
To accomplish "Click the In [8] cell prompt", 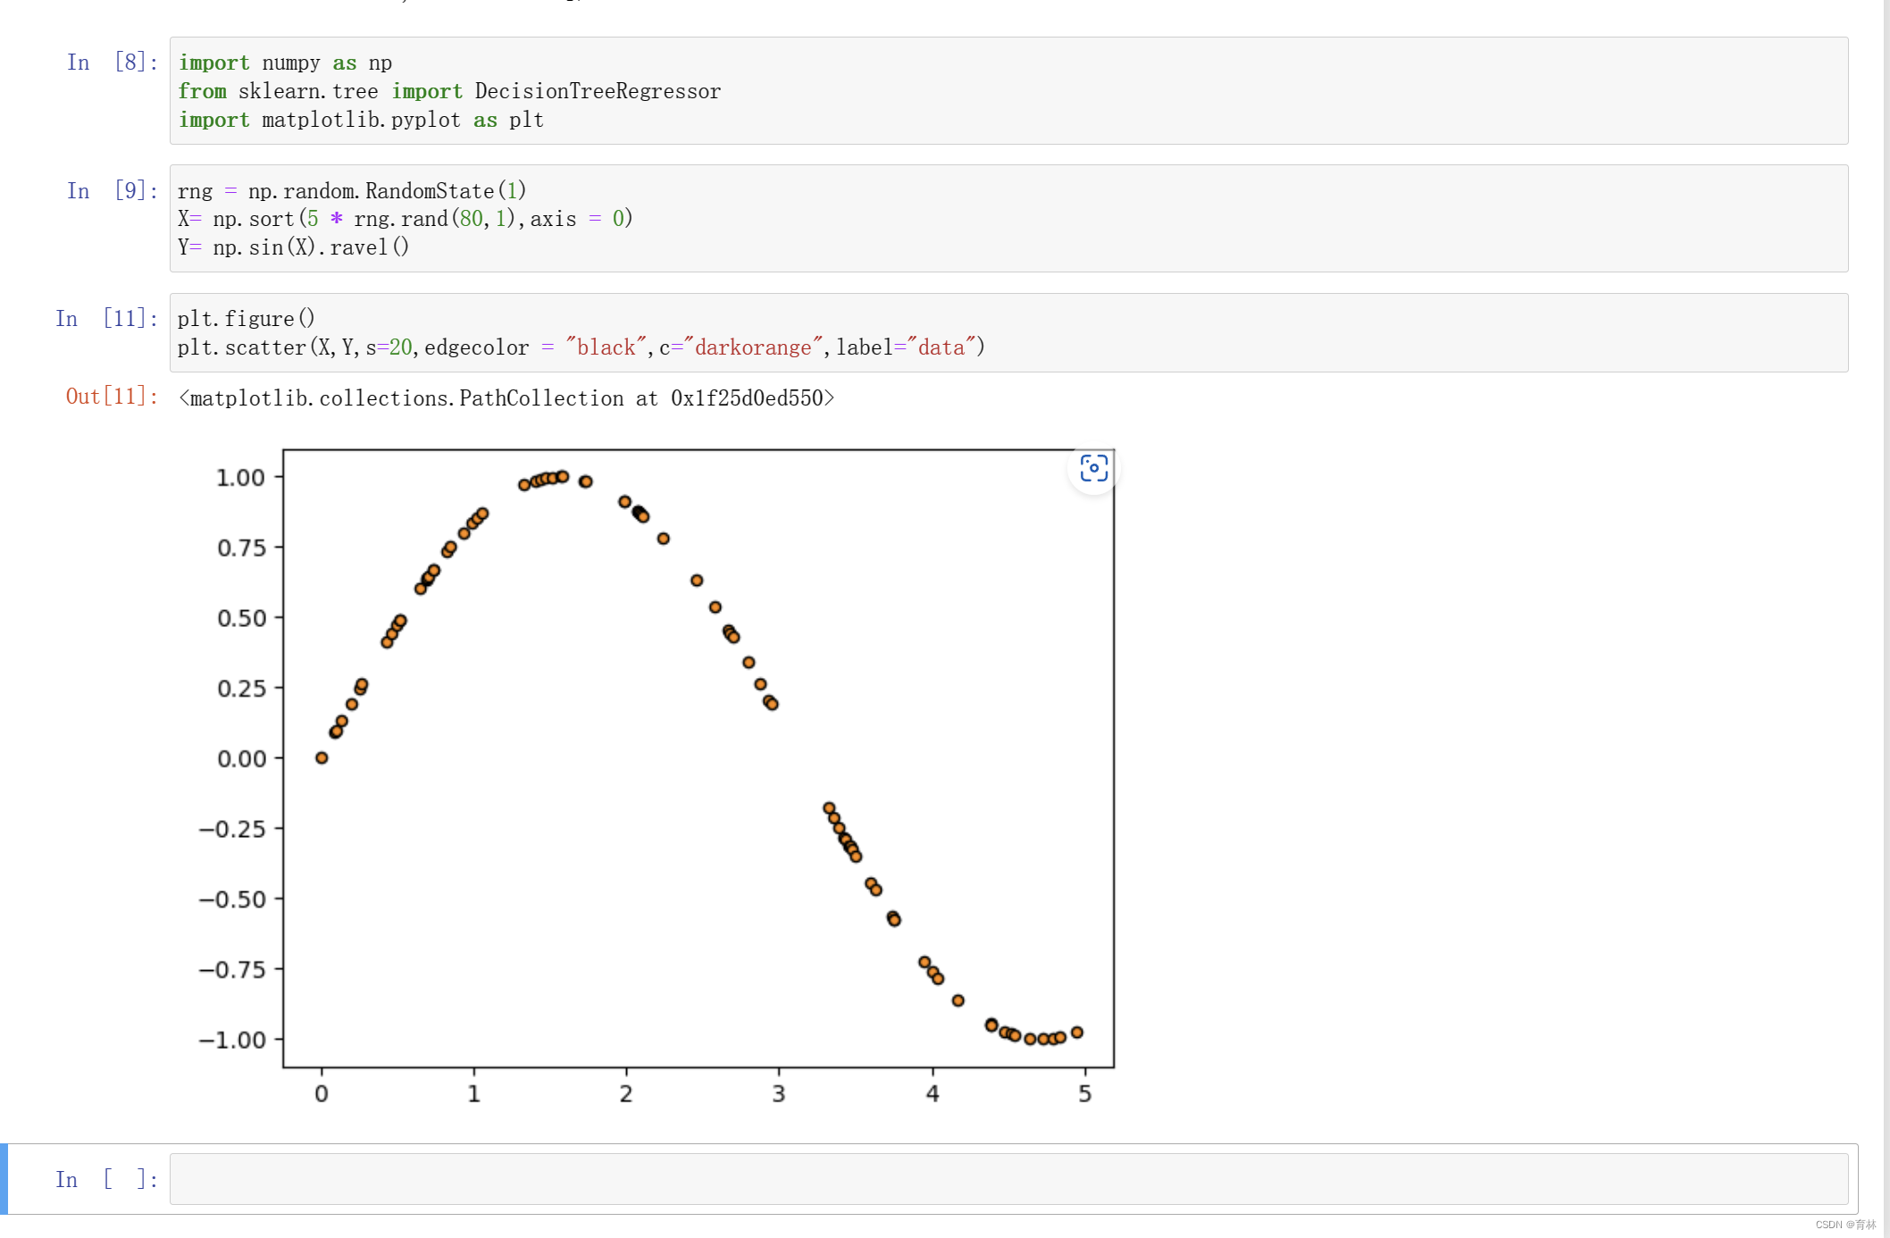I will point(113,63).
